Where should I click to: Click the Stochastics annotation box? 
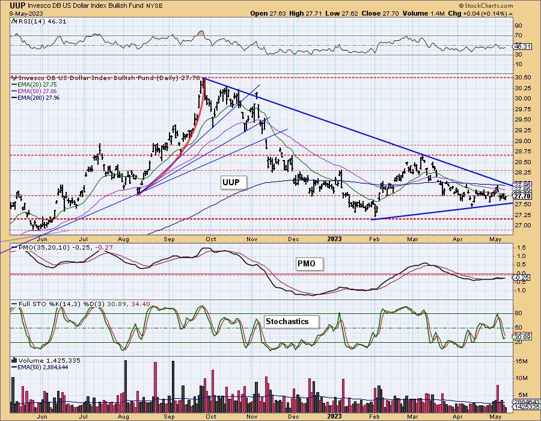coord(291,321)
